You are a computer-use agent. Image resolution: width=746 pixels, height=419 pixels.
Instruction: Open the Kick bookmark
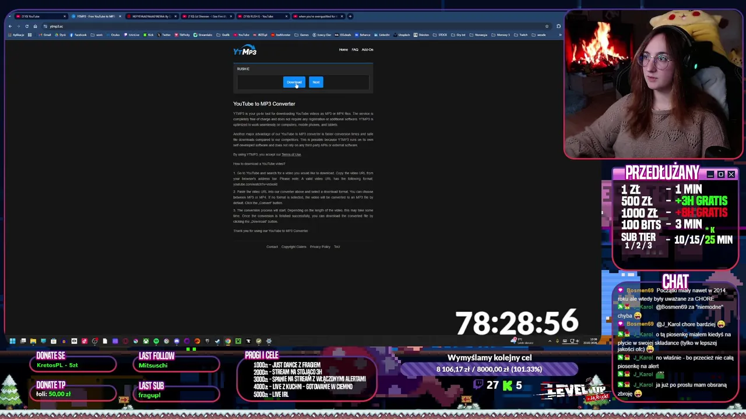(148, 35)
